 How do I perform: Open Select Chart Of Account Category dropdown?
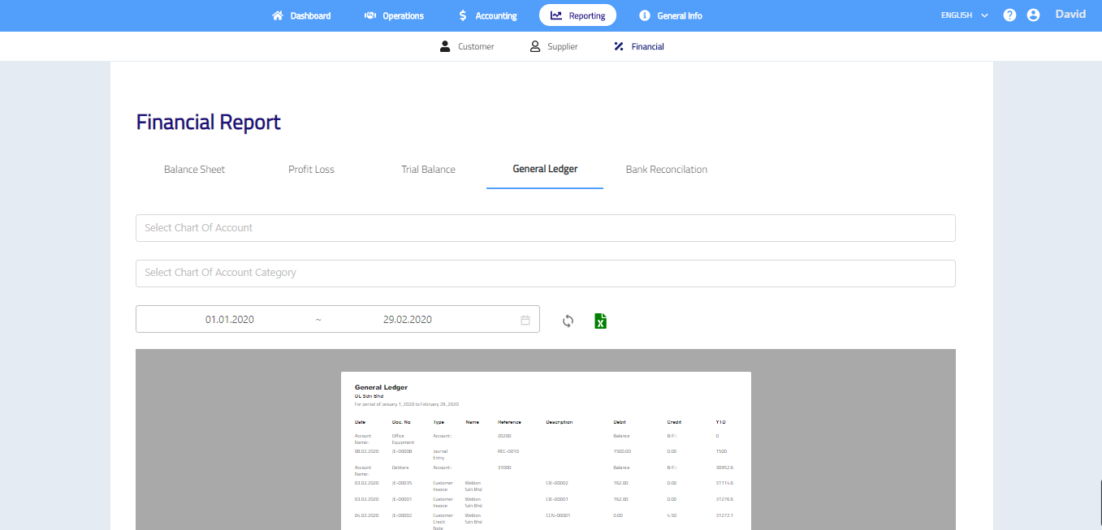point(545,274)
